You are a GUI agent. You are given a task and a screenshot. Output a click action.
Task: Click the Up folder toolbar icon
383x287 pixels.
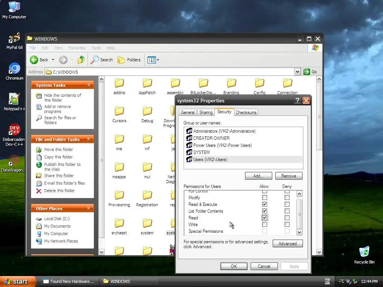point(81,60)
